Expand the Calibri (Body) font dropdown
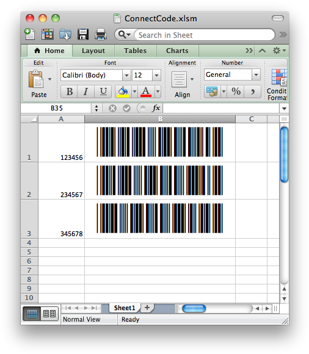This screenshot has height=354, width=309. point(126,75)
